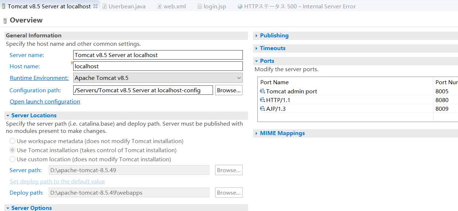The height and width of the screenshot is (211, 458).
Task: Open the web.xml editor tab
Action: (171, 6)
